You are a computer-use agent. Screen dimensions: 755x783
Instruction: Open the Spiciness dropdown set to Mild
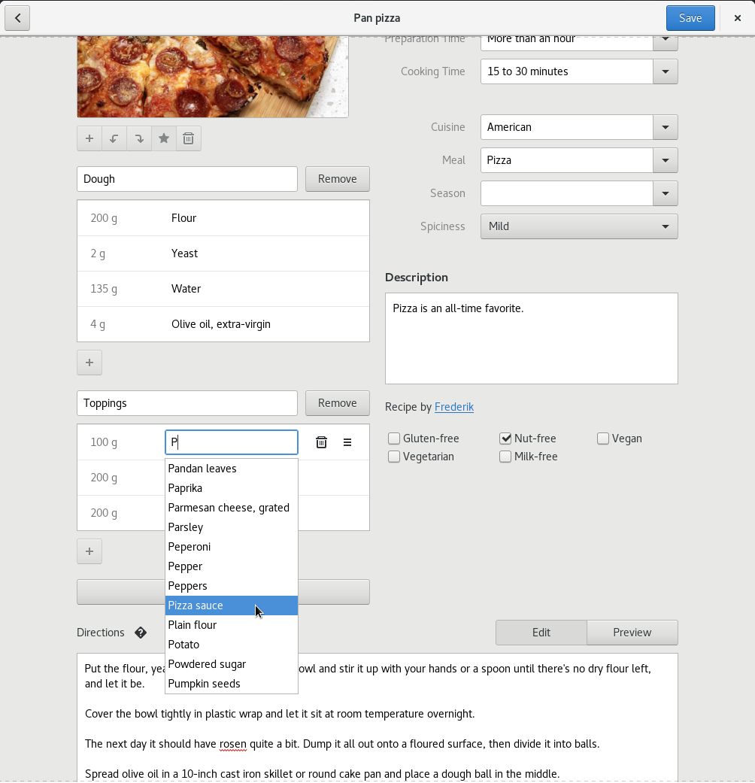[579, 226]
